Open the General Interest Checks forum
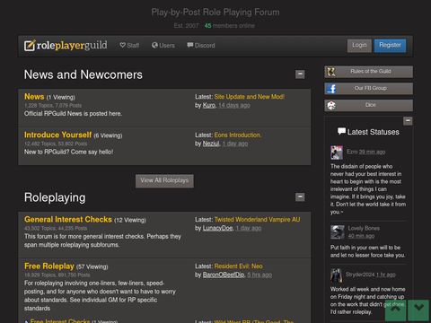Image resolution: width=431 pixels, height=323 pixels. (x=68, y=219)
